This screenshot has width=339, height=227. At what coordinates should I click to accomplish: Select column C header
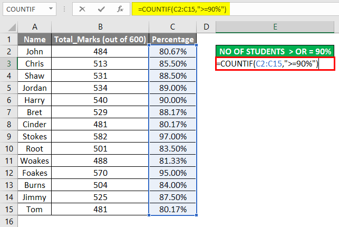172,27
